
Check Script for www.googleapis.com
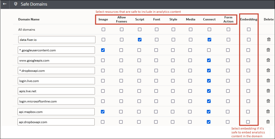tap(139, 60)
